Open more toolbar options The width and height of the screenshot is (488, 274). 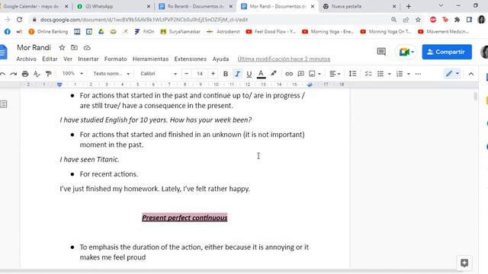pos(418,74)
